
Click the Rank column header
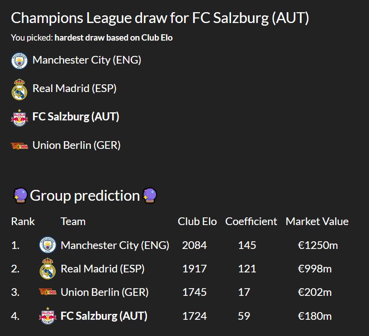click(23, 221)
